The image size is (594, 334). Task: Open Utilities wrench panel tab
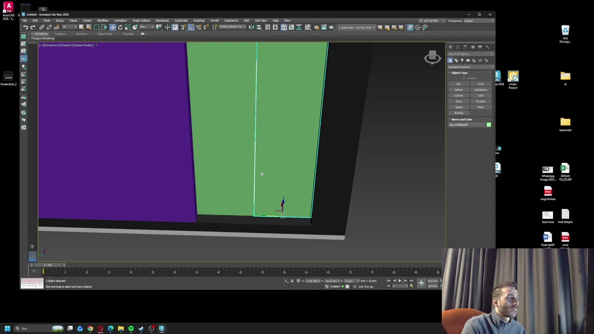click(487, 47)
